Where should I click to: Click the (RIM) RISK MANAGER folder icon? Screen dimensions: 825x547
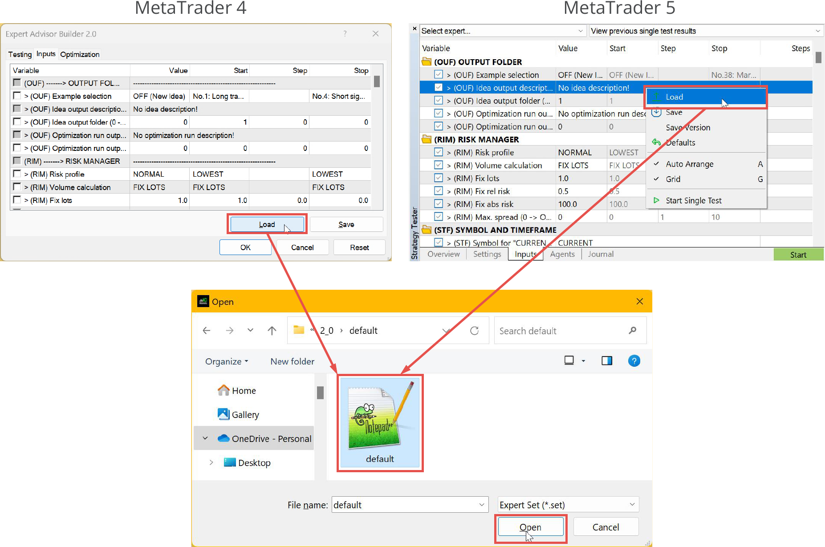(427, 139)
